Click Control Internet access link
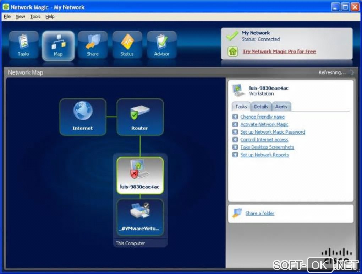Image resolution: width=362 pixels, height=274 pixels. (x=264, y=140)
